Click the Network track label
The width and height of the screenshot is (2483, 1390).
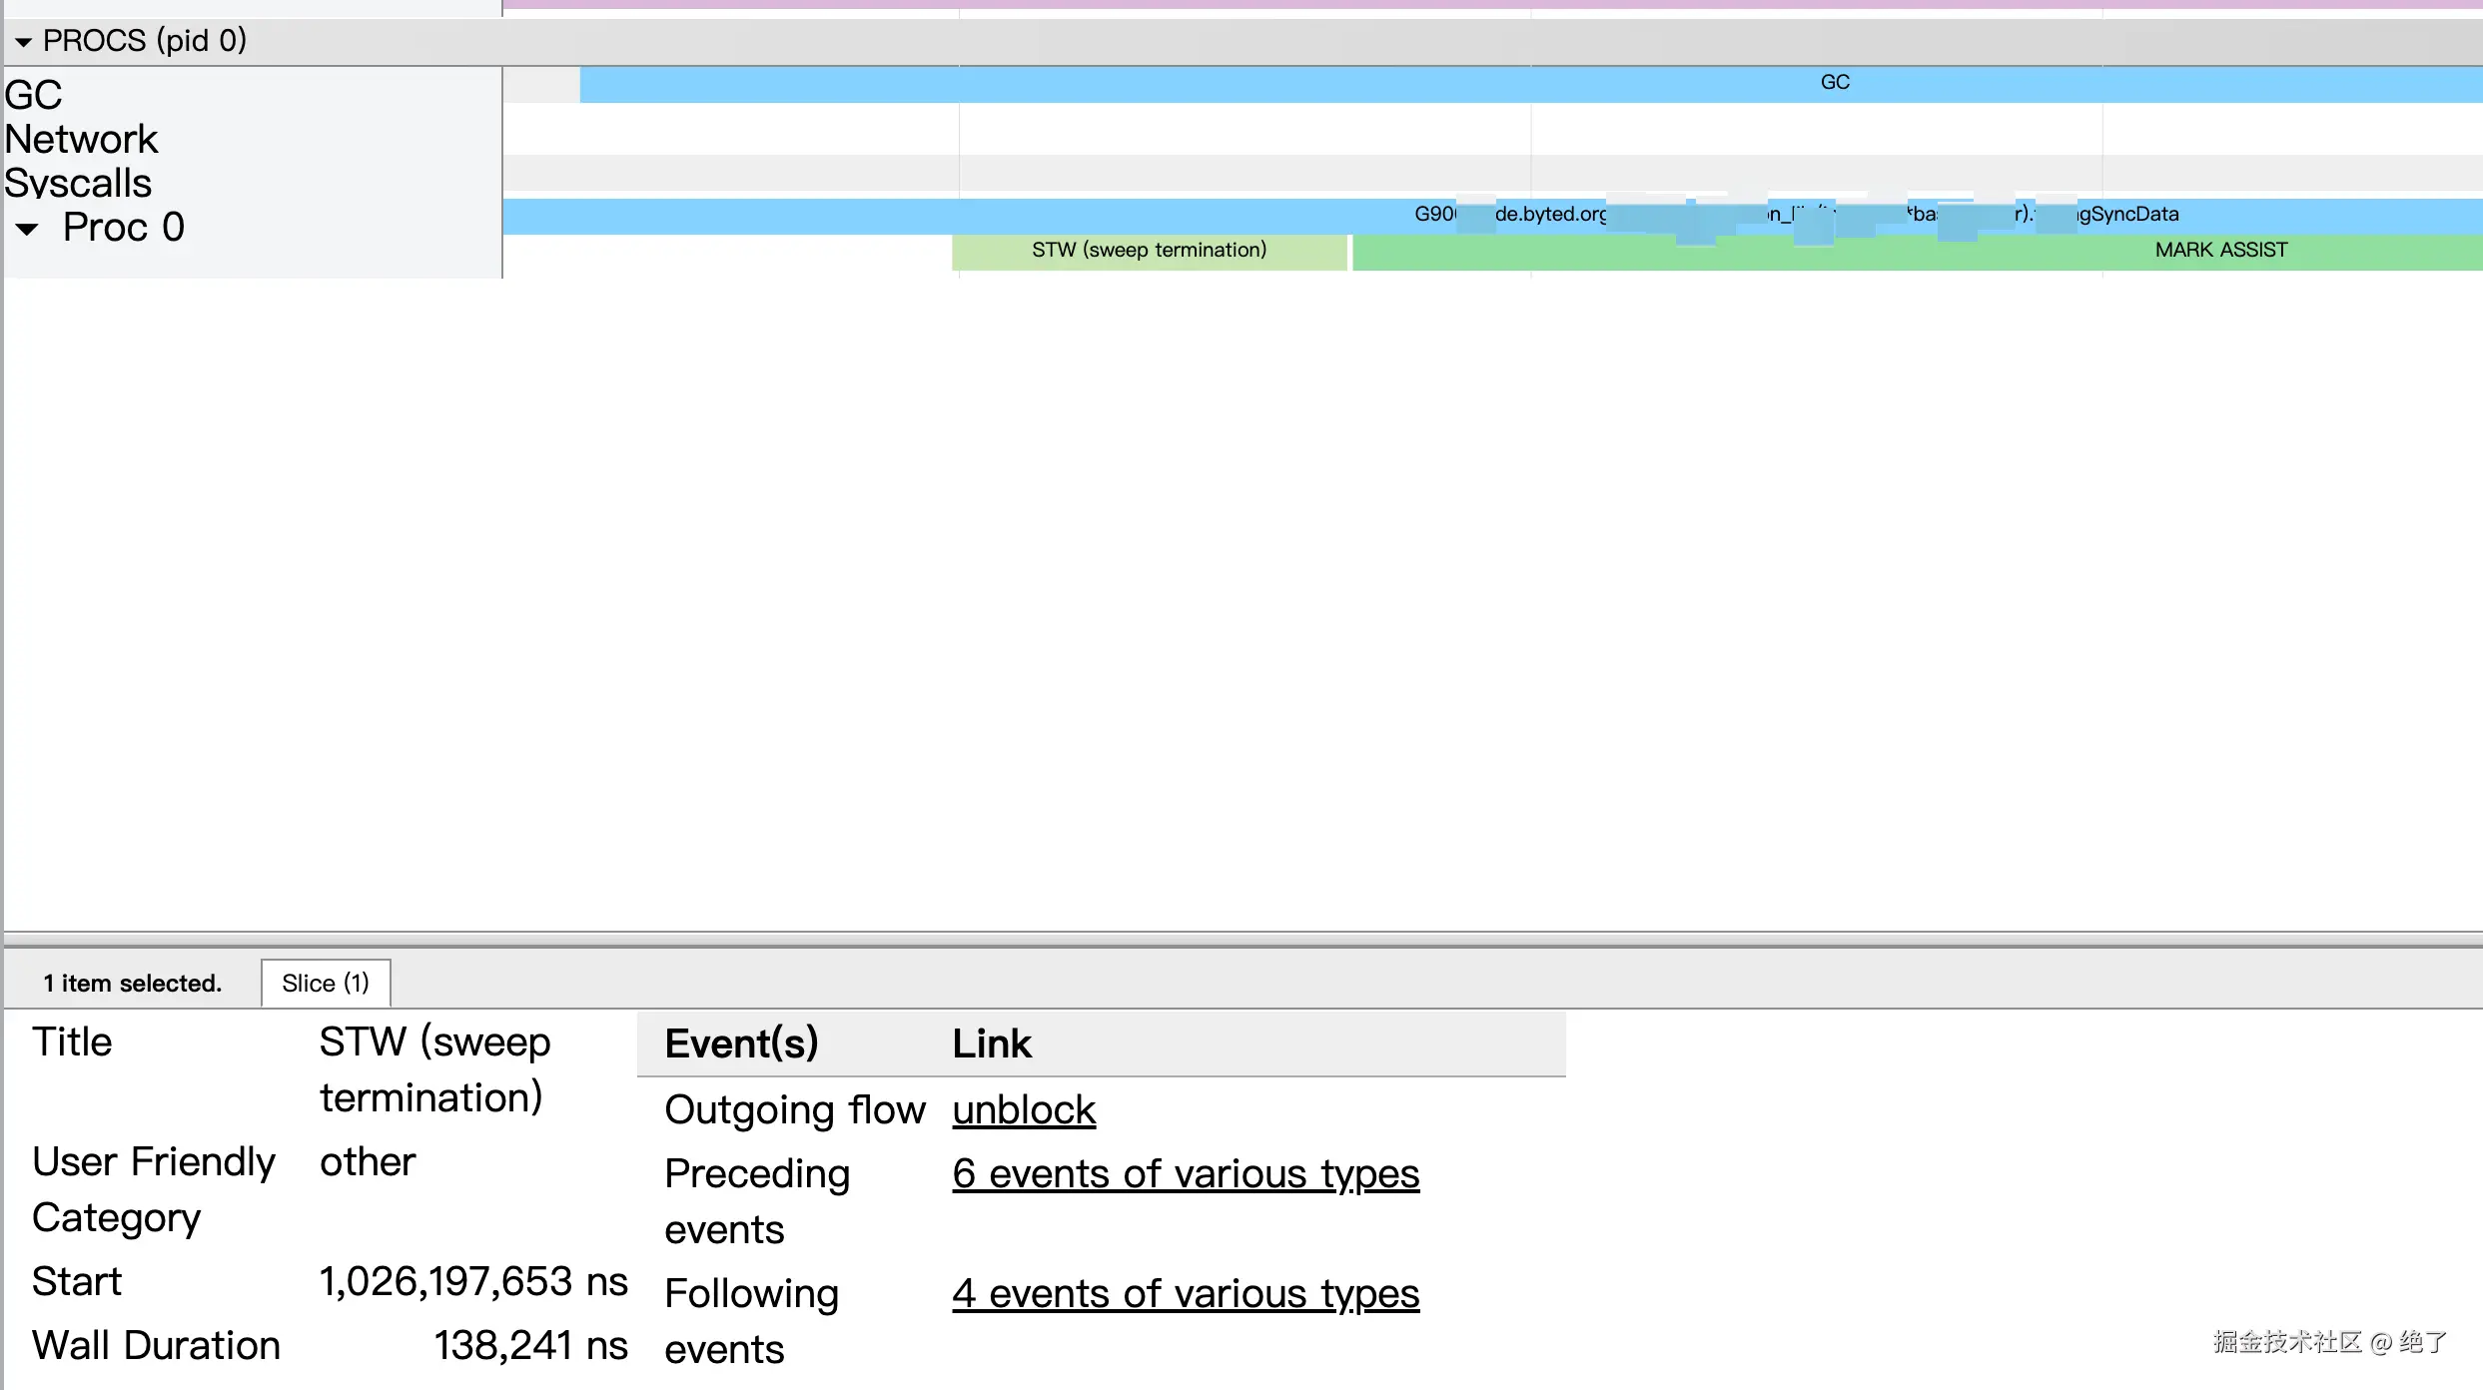coord(82,139)
